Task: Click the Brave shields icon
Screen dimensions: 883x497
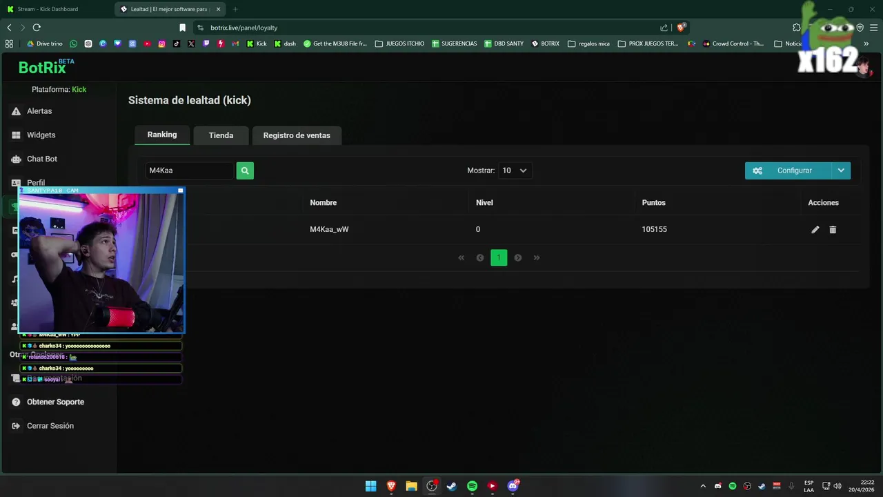Action: coord(681,28)
